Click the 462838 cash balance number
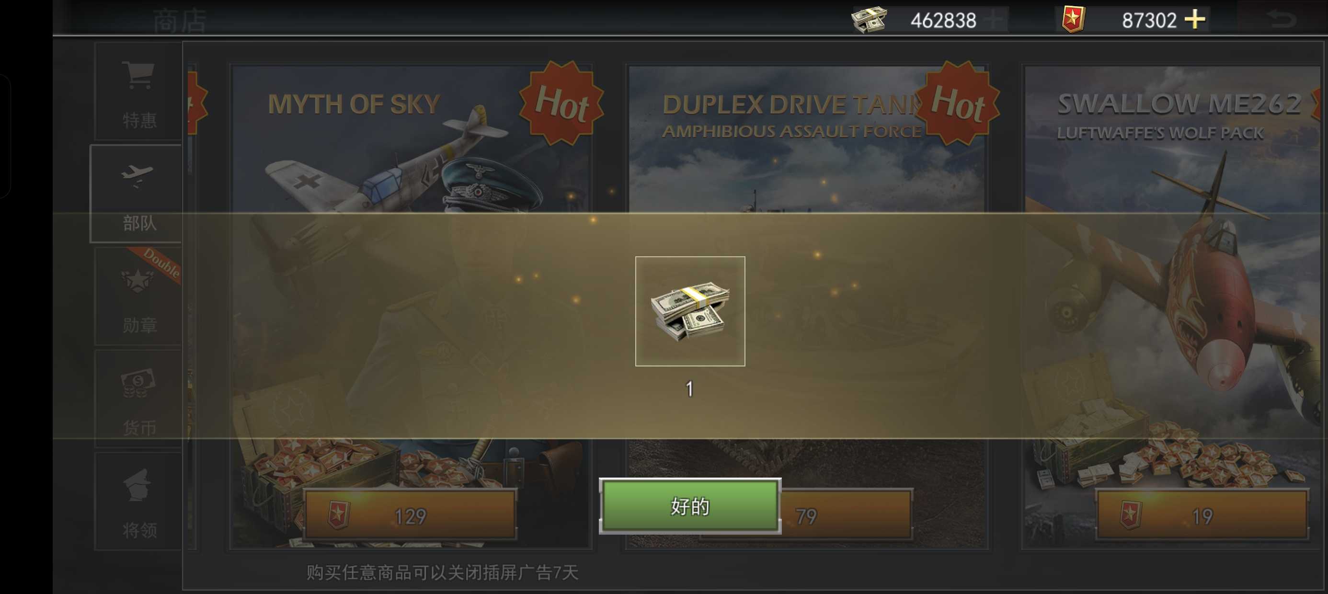Viewport: 1328px width, 594px height. tap(943, 21)
